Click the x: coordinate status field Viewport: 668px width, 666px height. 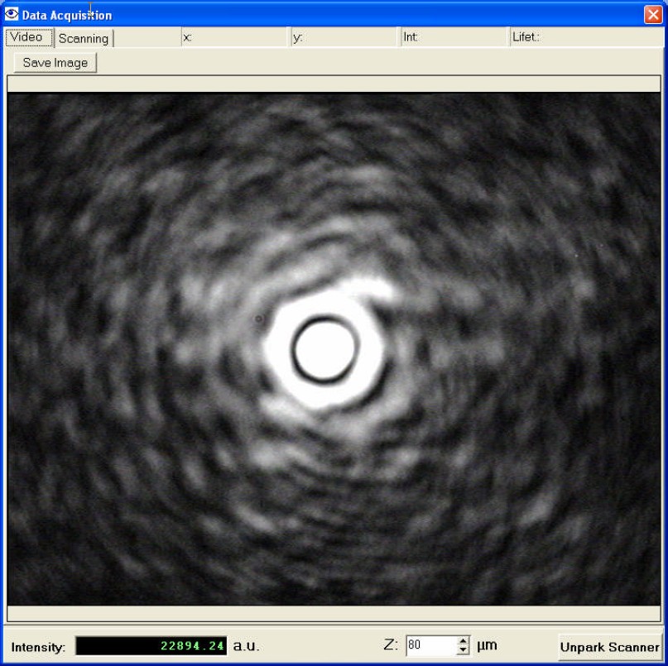[236, 37]
